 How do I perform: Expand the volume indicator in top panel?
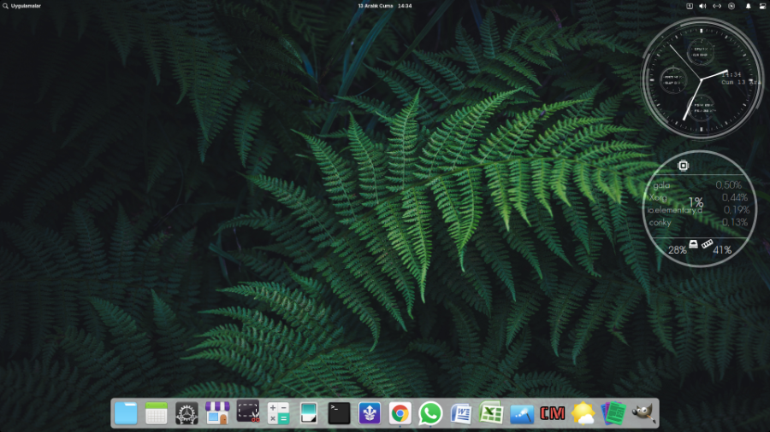coord(702,6)
